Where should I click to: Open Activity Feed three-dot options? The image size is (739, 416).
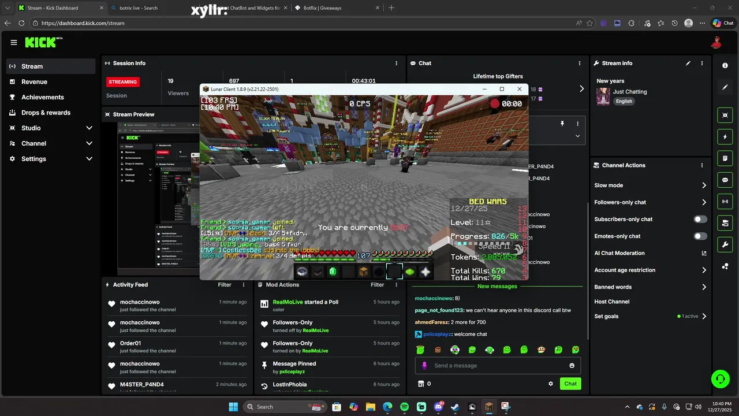244,285
